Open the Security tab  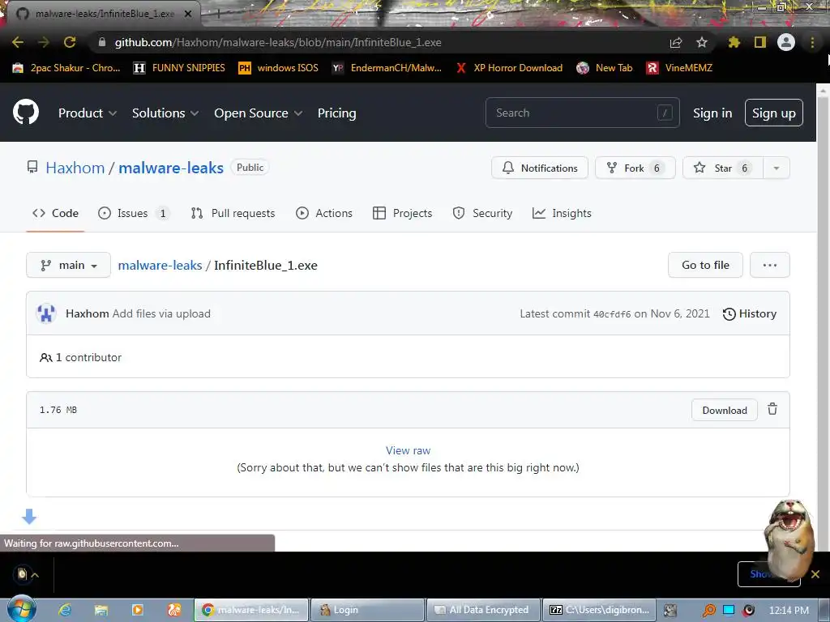tap(482, 213)
